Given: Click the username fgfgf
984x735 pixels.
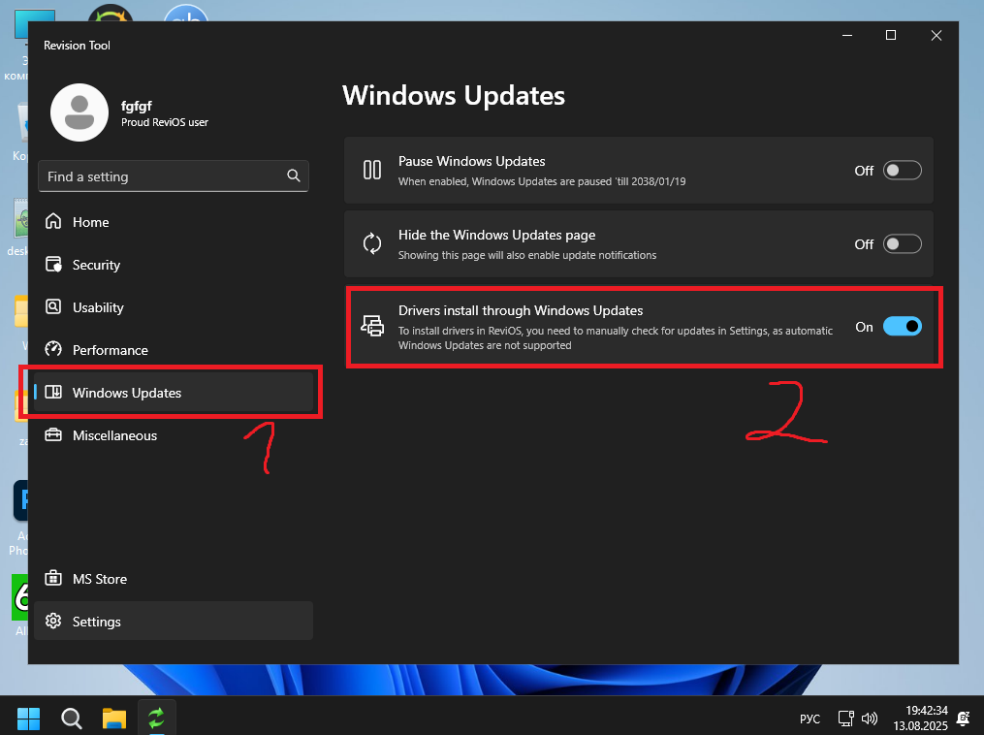Looking at the screenshot, I should coord(136,106).
